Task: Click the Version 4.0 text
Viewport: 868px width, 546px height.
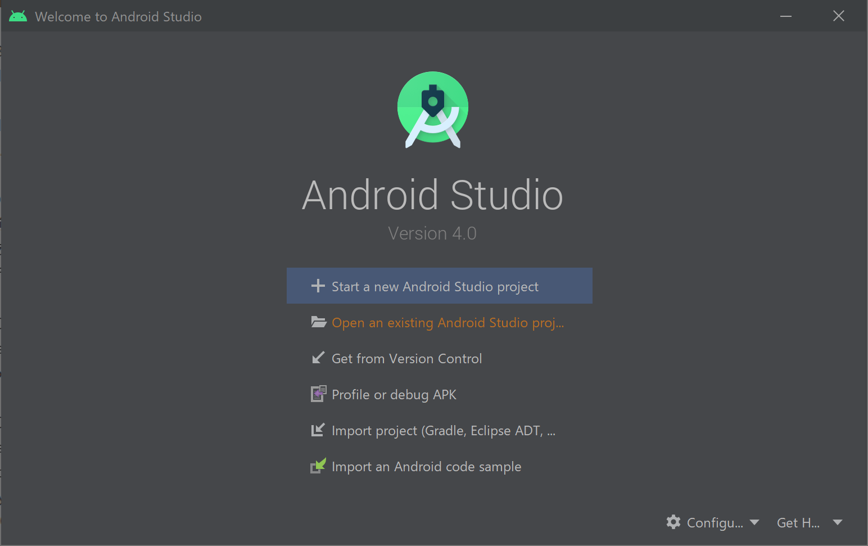Action: 432,233
